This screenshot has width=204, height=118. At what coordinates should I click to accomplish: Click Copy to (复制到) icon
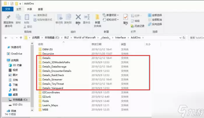(x=68, y=17)
